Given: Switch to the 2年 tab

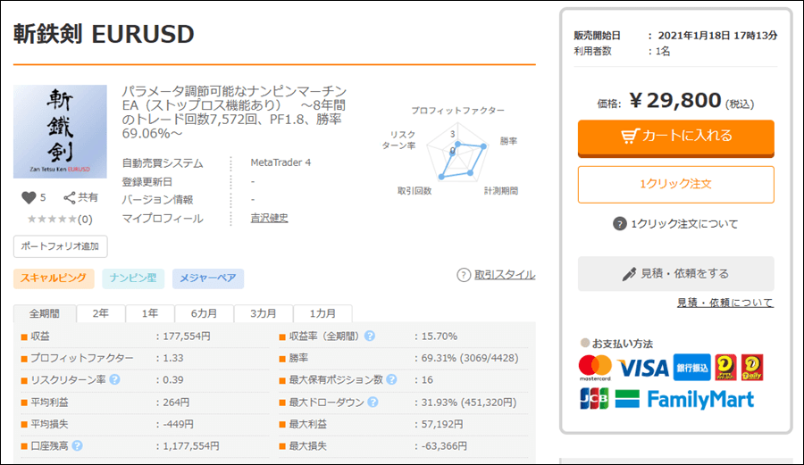Looking at the screenshot, I should click(101, 313).
